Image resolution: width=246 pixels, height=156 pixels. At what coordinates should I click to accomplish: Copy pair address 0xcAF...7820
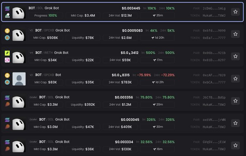pyautogui.click(x=214, y=75)
